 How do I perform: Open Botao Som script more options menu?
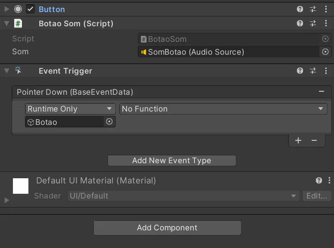coord(326,23)
